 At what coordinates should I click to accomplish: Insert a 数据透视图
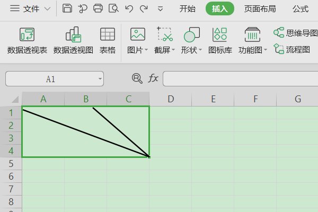point(73,41)
